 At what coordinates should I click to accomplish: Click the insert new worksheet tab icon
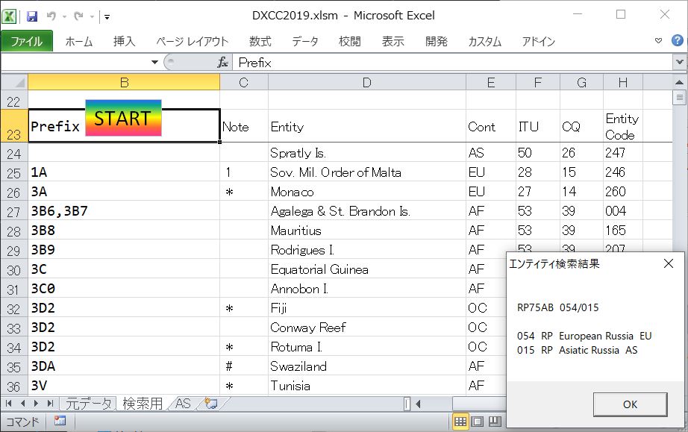(210, 404)
